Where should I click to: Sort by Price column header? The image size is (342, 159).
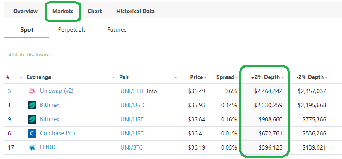point(198,77)
